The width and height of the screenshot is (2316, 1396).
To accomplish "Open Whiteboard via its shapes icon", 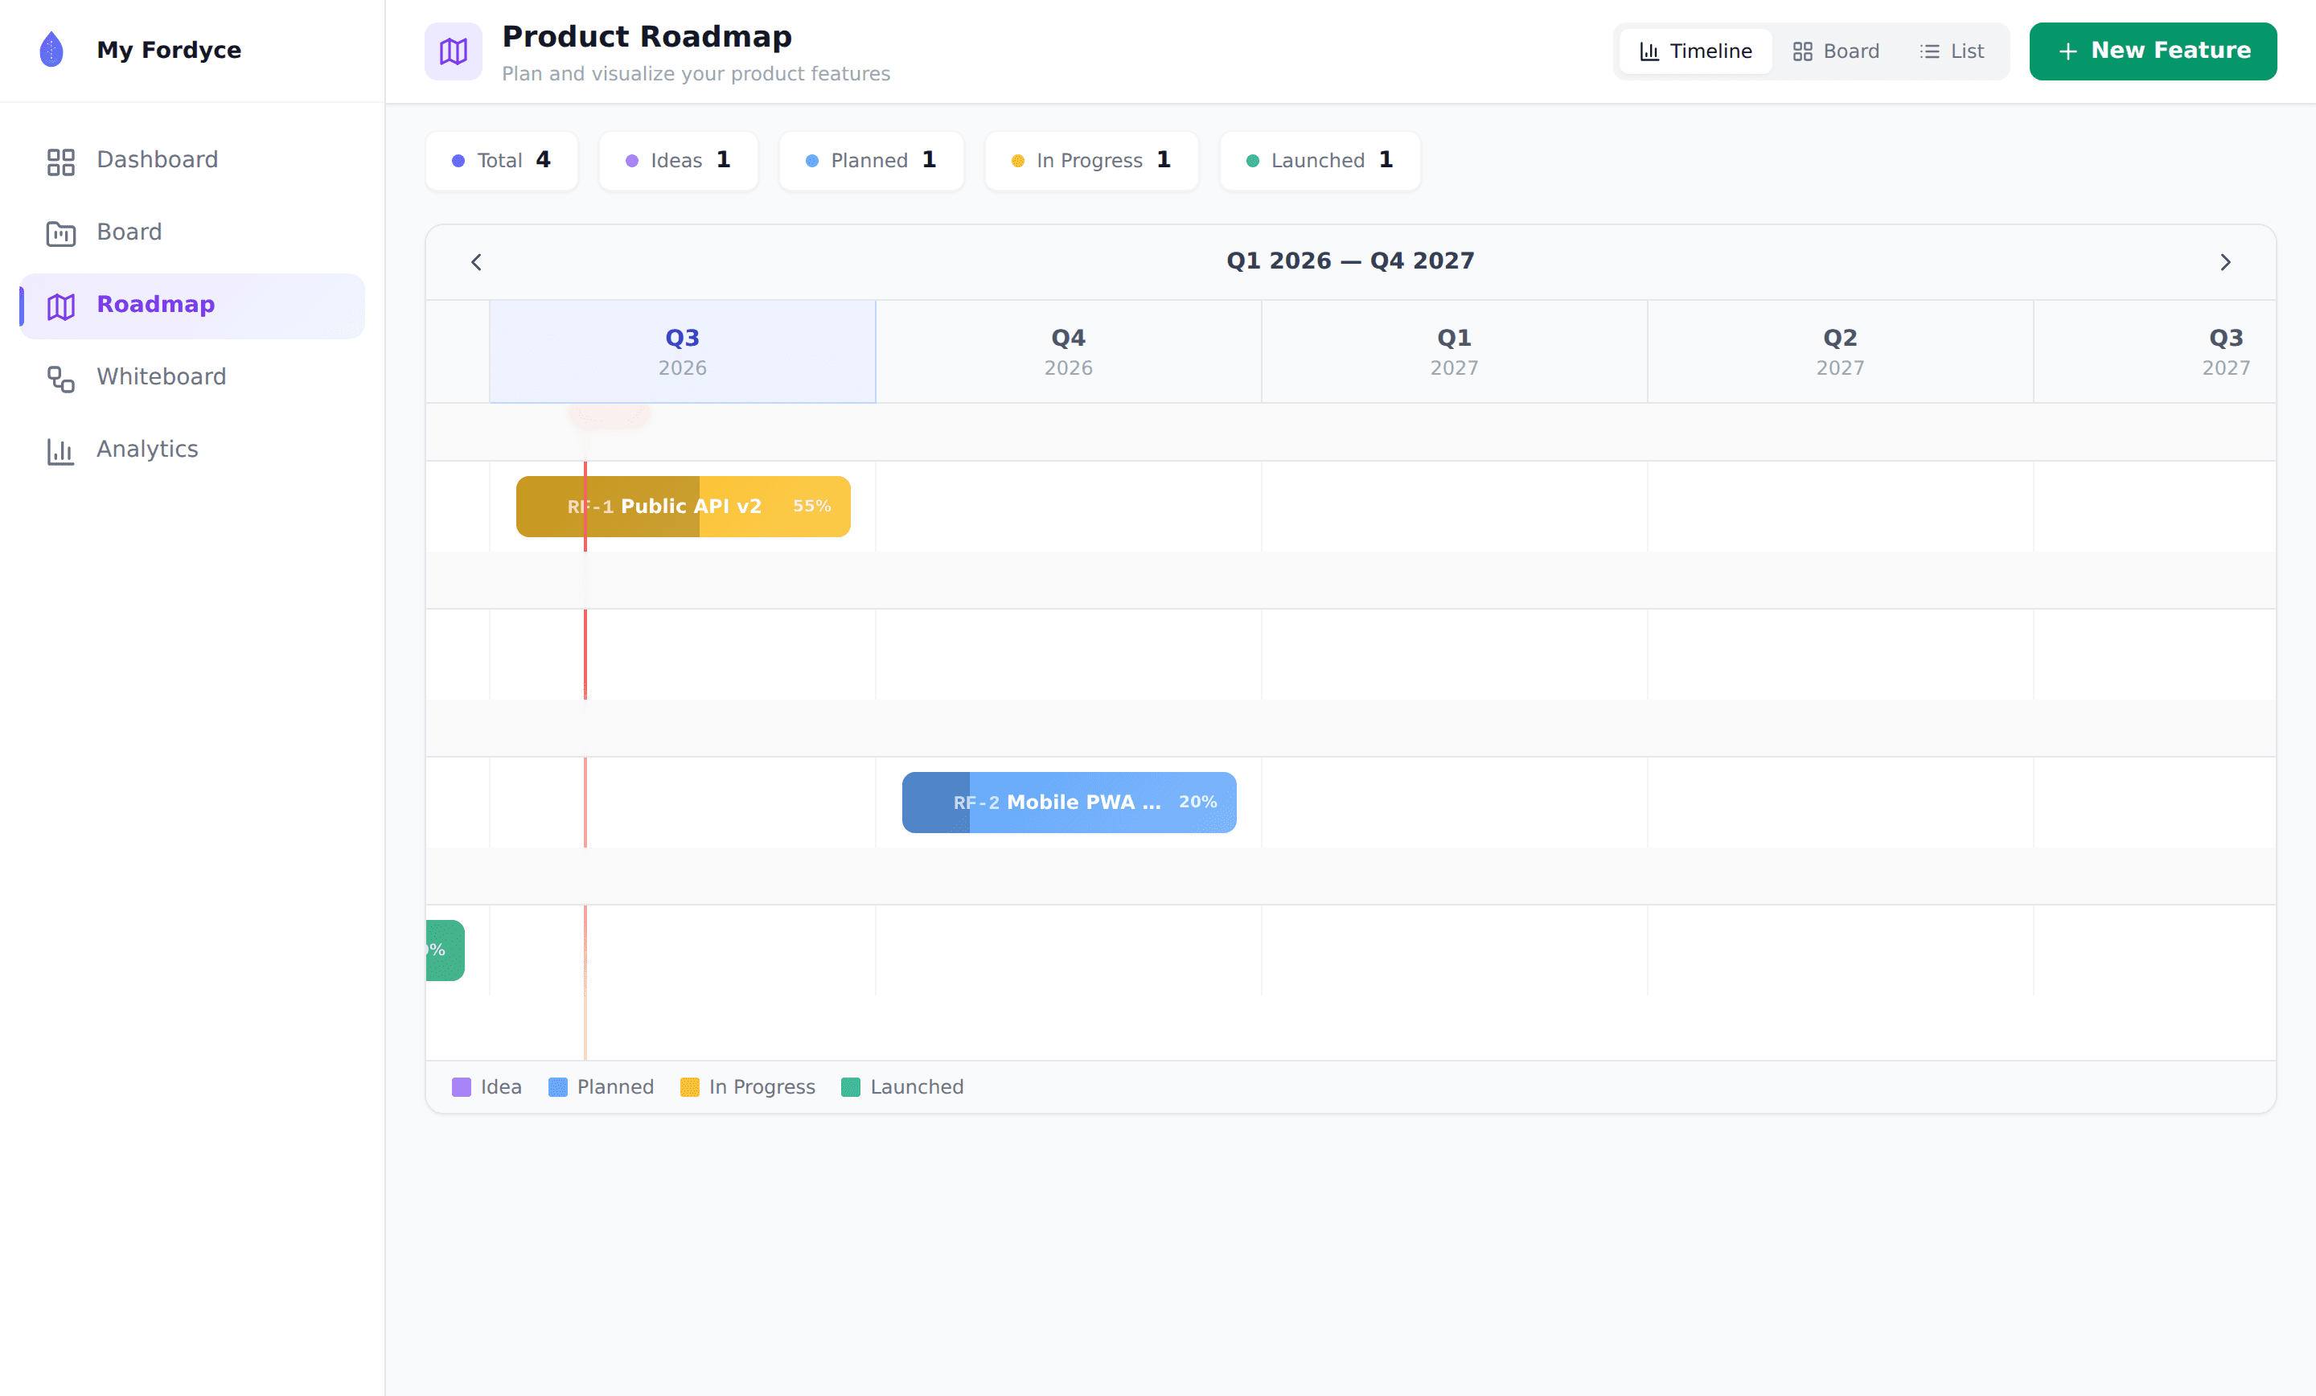I will (x=61, y=378).
